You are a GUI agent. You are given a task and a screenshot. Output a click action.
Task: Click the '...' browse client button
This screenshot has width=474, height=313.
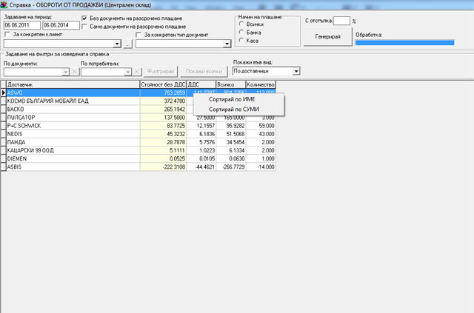128,44
